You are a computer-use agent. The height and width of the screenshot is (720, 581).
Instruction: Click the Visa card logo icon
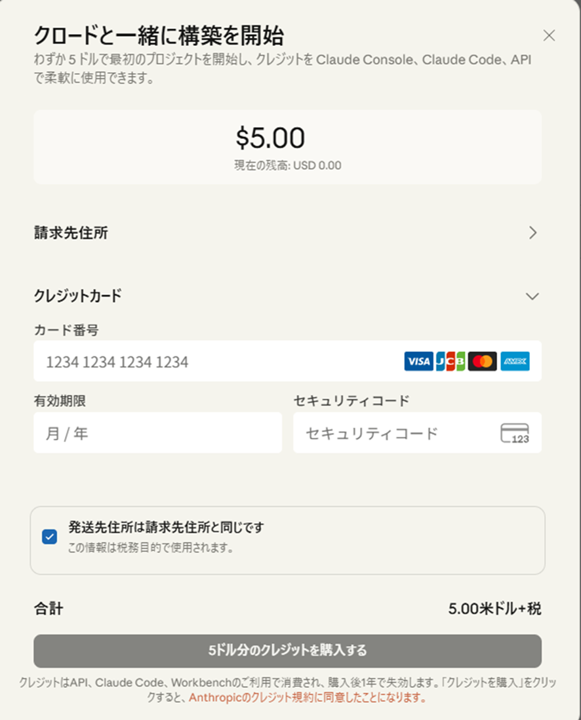418,361
